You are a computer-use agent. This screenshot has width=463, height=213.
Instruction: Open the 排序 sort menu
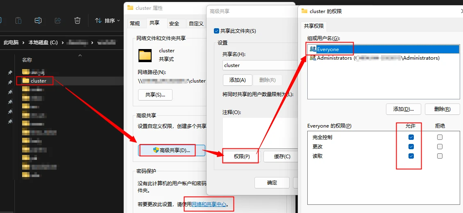(x=107, y=20)
